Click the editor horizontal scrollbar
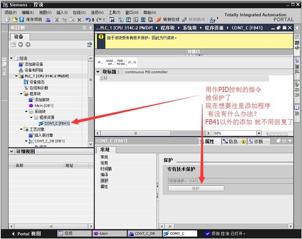This screenshot has height=239, width=302. (x=135, y=133)
